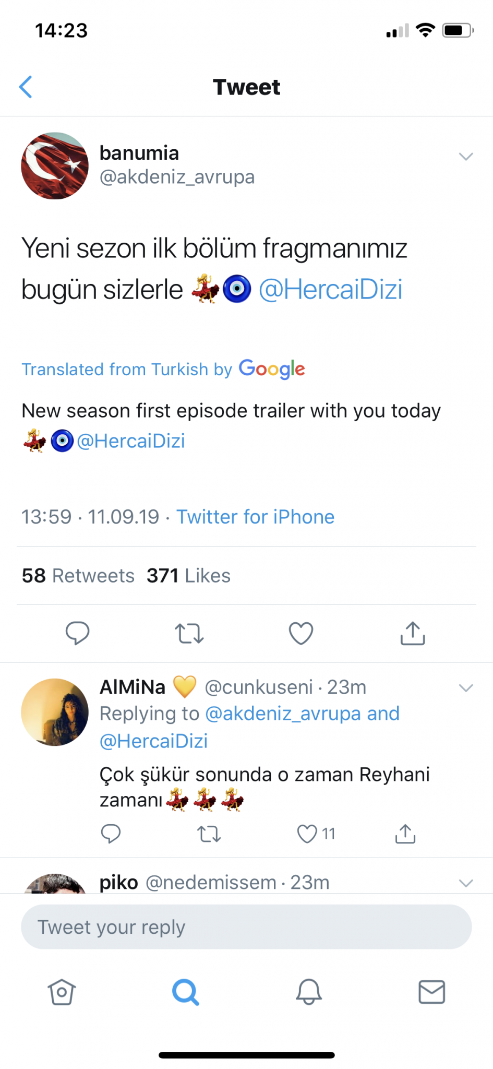Image resolution: width=493 pixels, height=1069 pixels.
Task: Open Notifications bell tab
Action: pos(308,991)
